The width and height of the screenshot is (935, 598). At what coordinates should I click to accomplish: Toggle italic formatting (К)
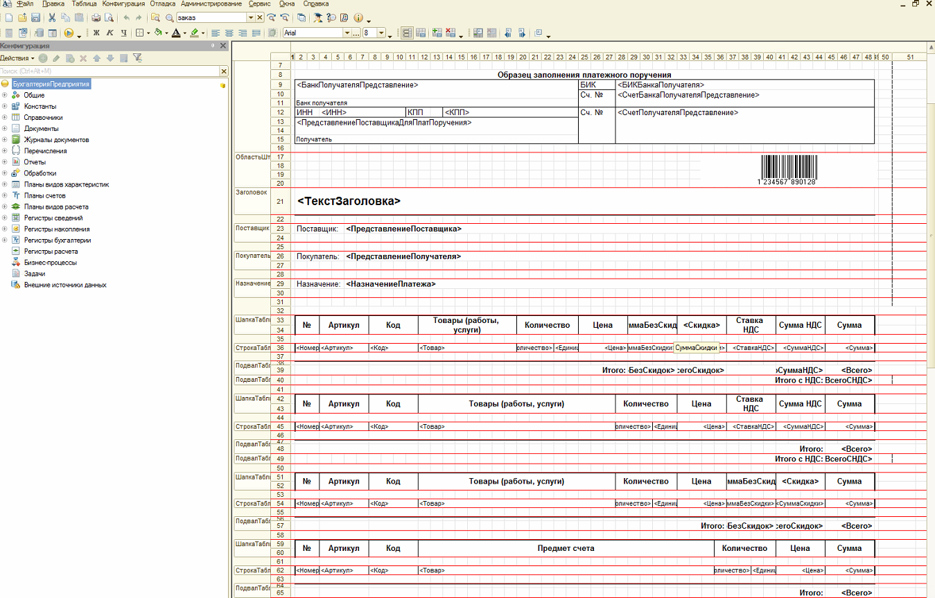(110, 33)
